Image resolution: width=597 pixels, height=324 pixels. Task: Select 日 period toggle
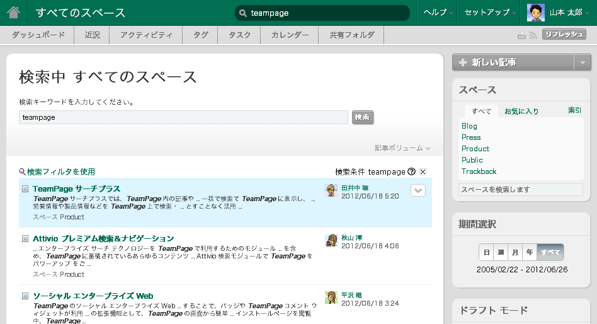coord(486,252)
